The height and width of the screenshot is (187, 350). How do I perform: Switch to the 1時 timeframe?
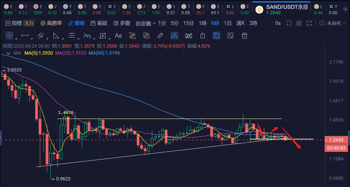click(x=203, y=23)
